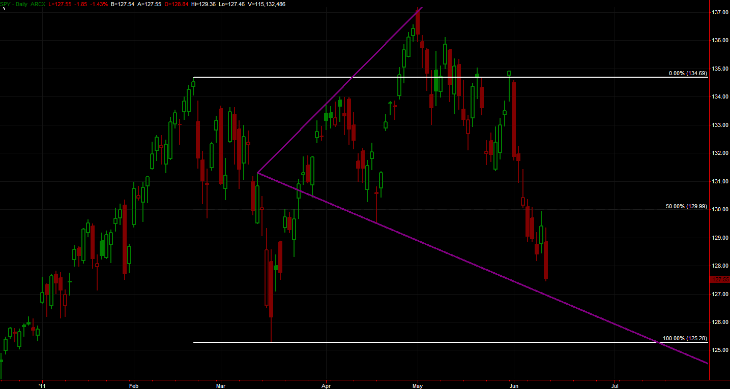730x389 pixels.
Task: Select the last price L=127.55 readout
Action: click(x=60, y=4)
